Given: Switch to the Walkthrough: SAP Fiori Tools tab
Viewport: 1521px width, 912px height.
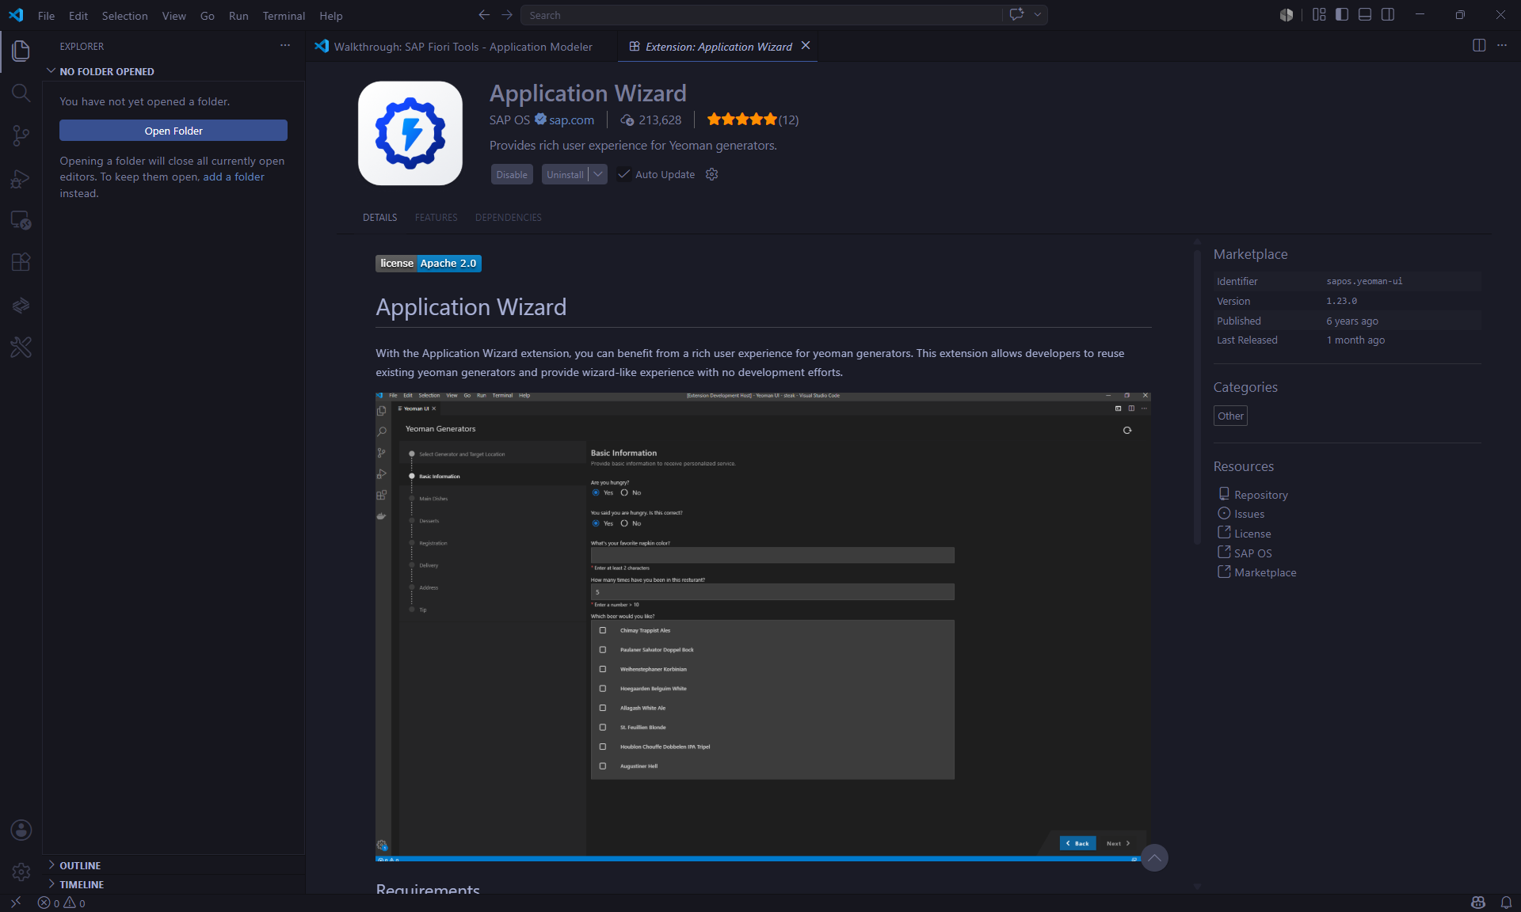Looking at the screenshot, I should coord(462,47).
